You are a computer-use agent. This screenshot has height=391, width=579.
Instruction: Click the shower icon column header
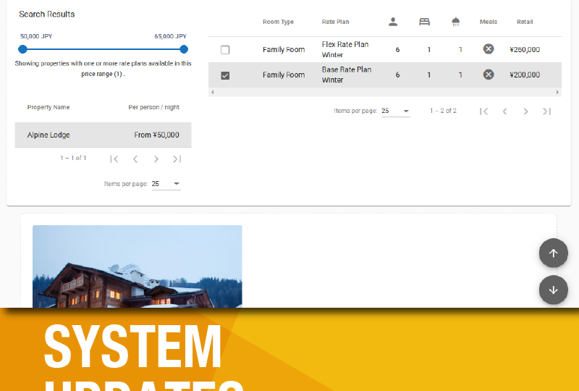tap(456, 22)
